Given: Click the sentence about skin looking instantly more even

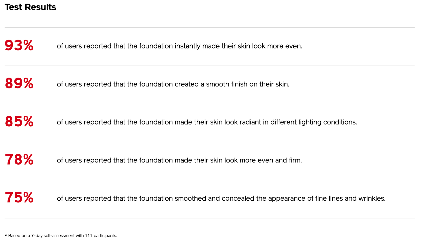Looking at the screenshot, I should coord(179,46).
